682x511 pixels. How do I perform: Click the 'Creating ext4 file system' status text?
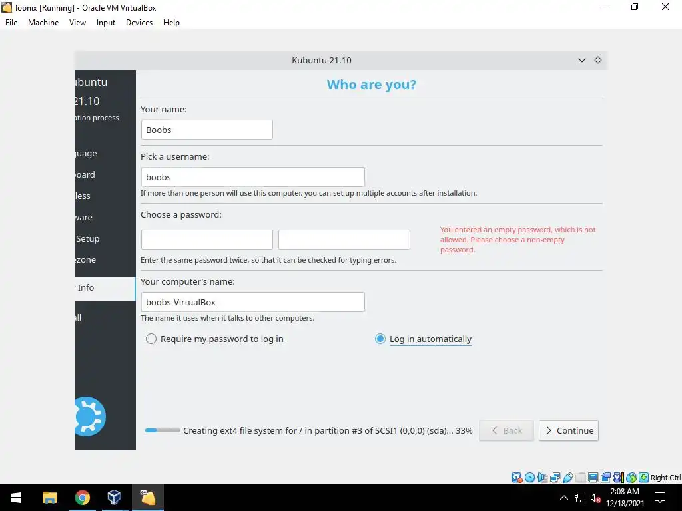[328, 430]
